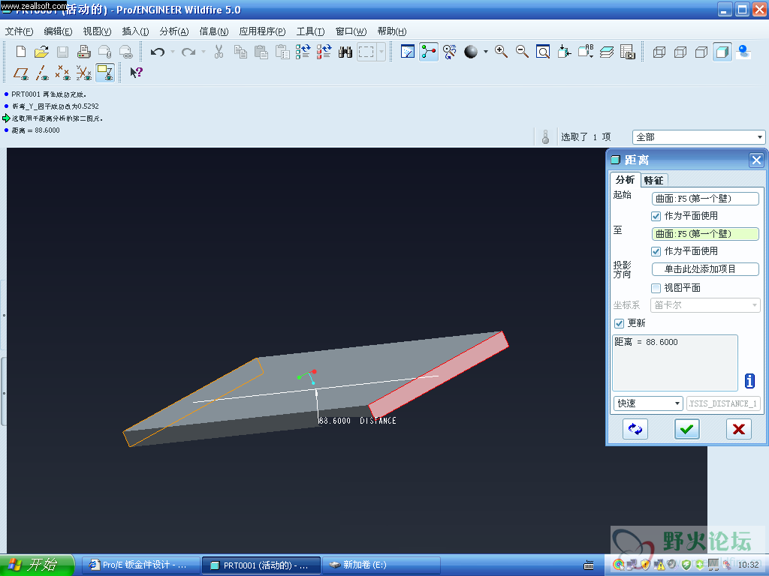Open the binoculars Find tool
769x576 pixels.
pos(345,52)
